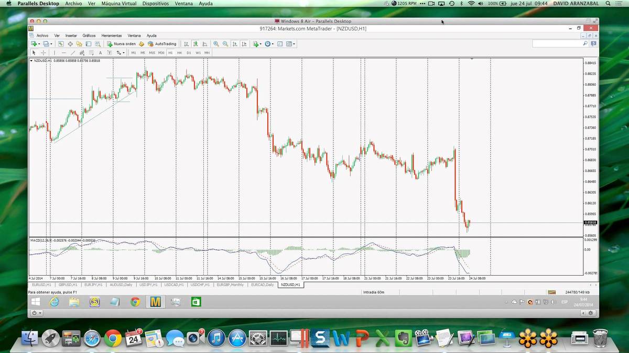Choose the text label 'A' tool
Image resolution: width=629 pixels, height=353 pixels.
100,53
